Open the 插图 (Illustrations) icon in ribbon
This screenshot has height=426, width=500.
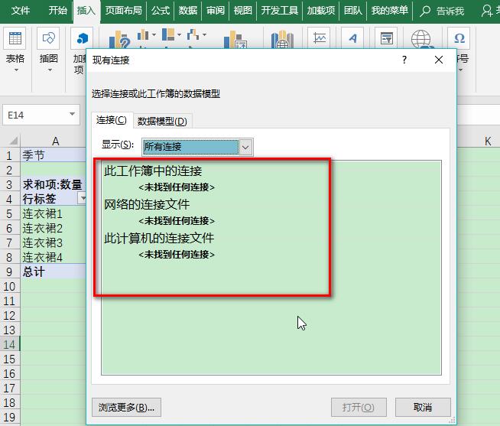48,38
